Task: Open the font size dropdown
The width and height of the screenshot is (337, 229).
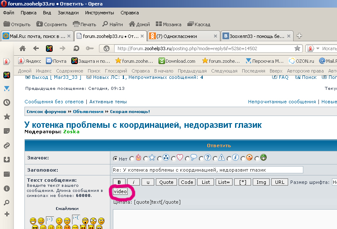Action: point(334,182)
